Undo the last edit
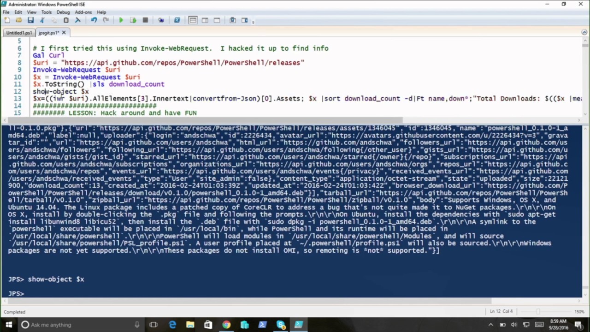The height and width of the screenshot is (332, 590). coord(94,20)
